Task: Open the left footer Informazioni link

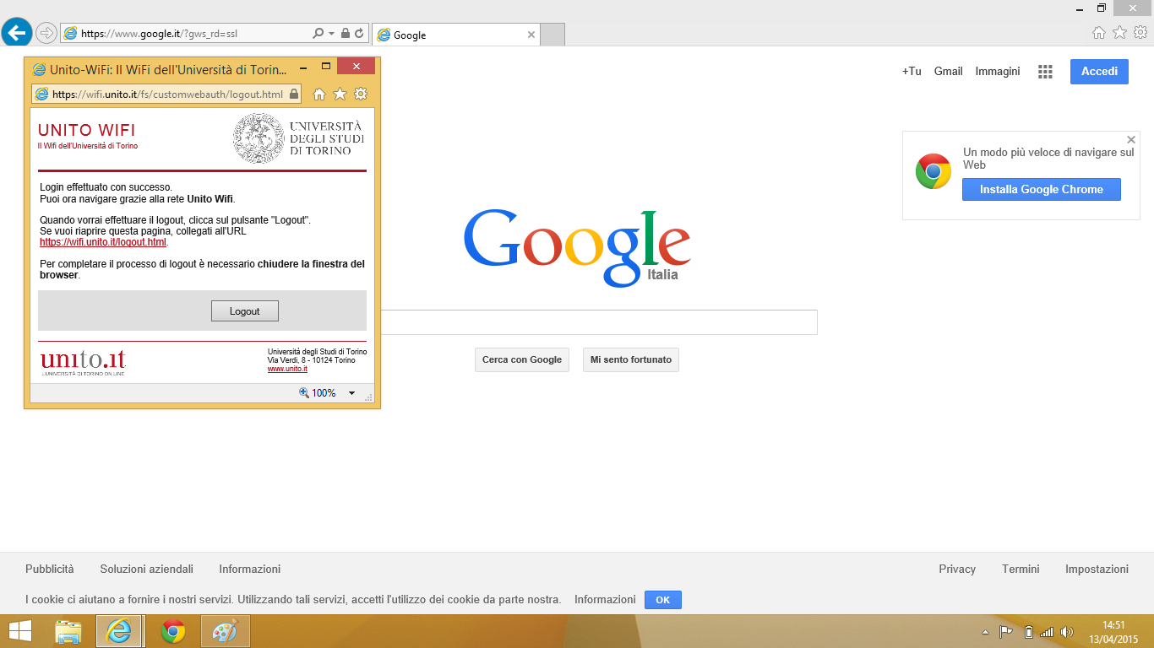Action: click(x=250, y=570)
